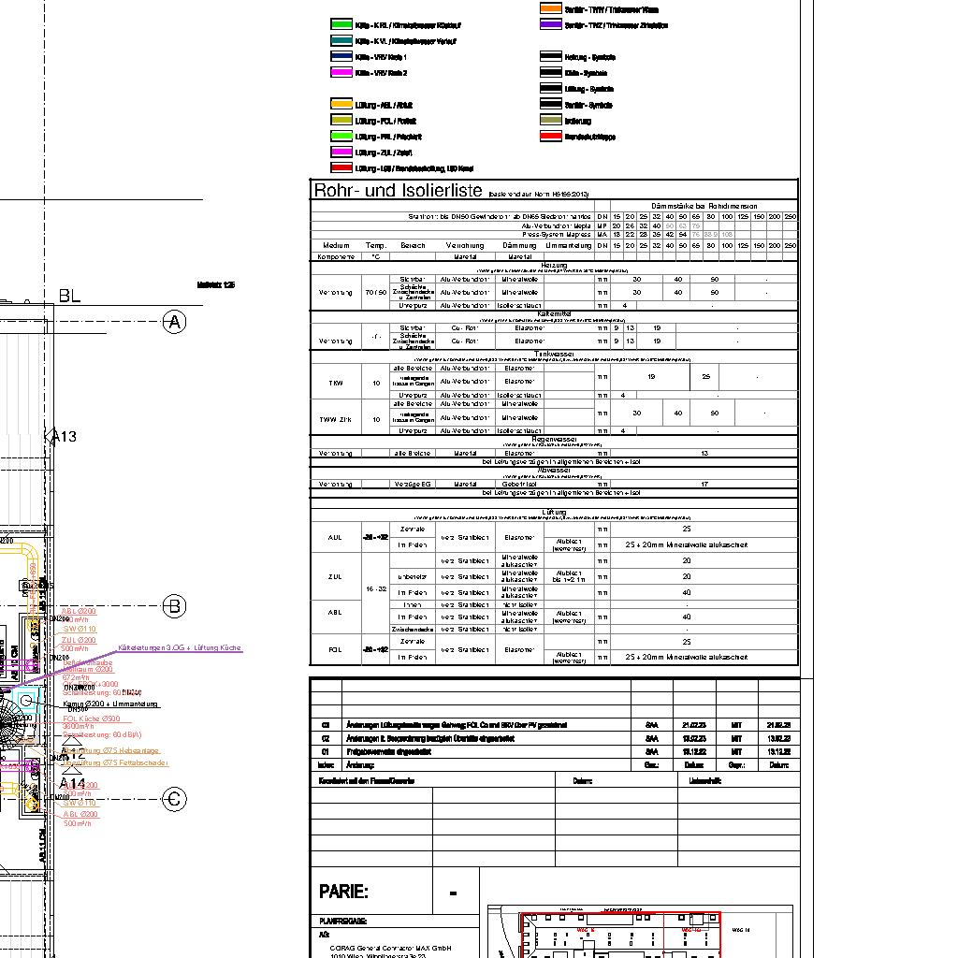Click the orange Lüftung ABL legend swatch
Screen dimensions: 958x958
(x=341, y=105)
